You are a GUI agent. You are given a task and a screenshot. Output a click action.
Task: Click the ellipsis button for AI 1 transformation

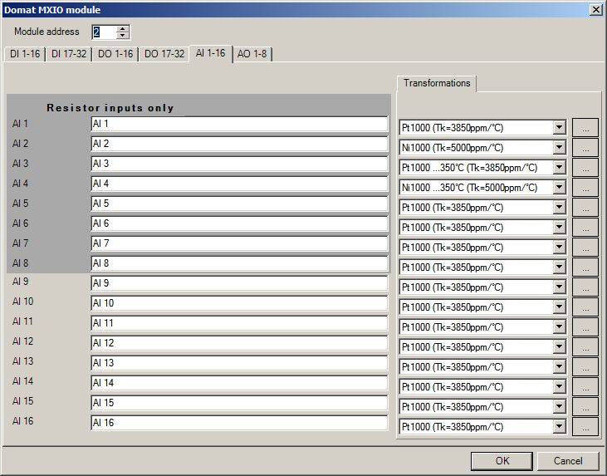585,128
